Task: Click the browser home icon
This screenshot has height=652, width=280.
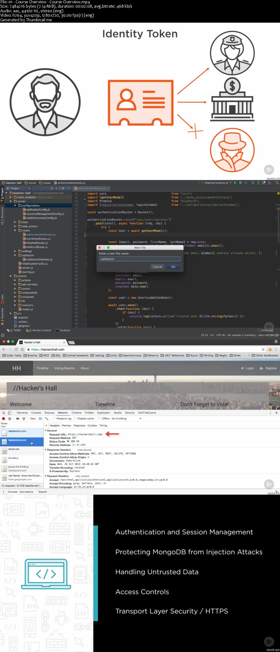Action: (x=22, y=349)
